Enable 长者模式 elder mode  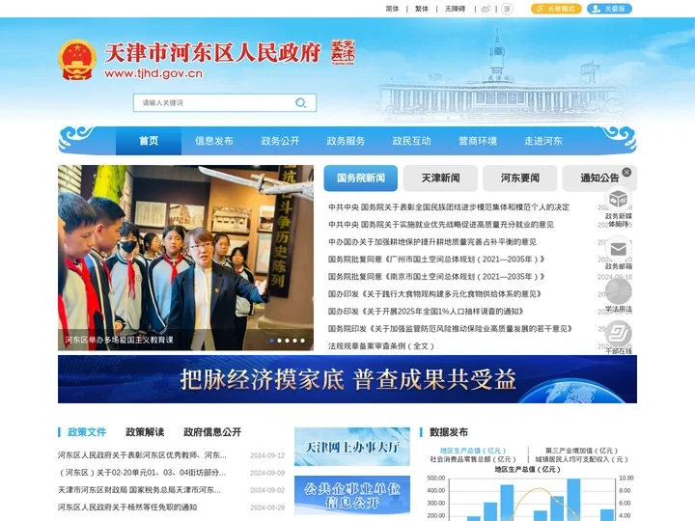click(x=556, y=9)
